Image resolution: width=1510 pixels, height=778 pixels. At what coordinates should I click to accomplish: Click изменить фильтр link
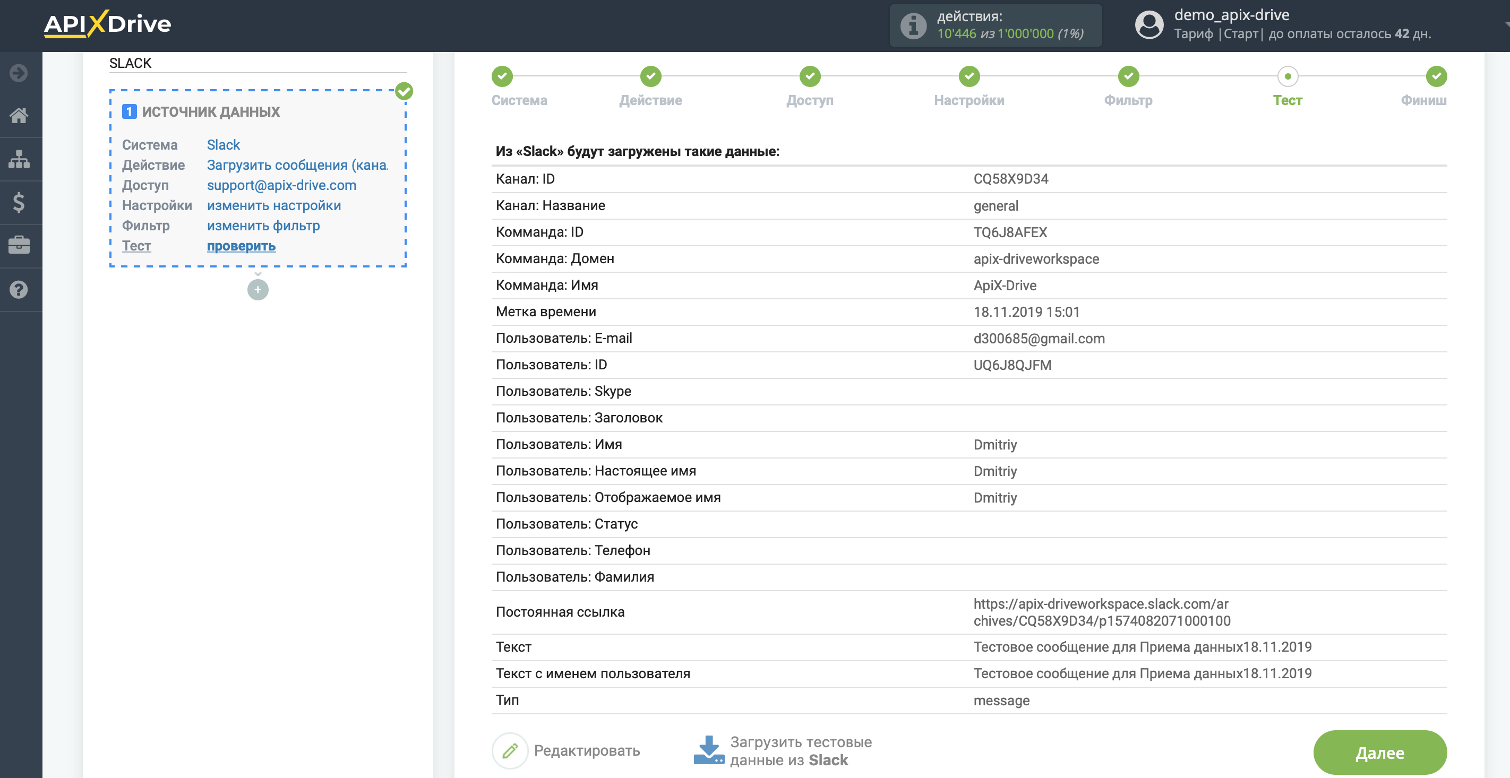(263, 226)
